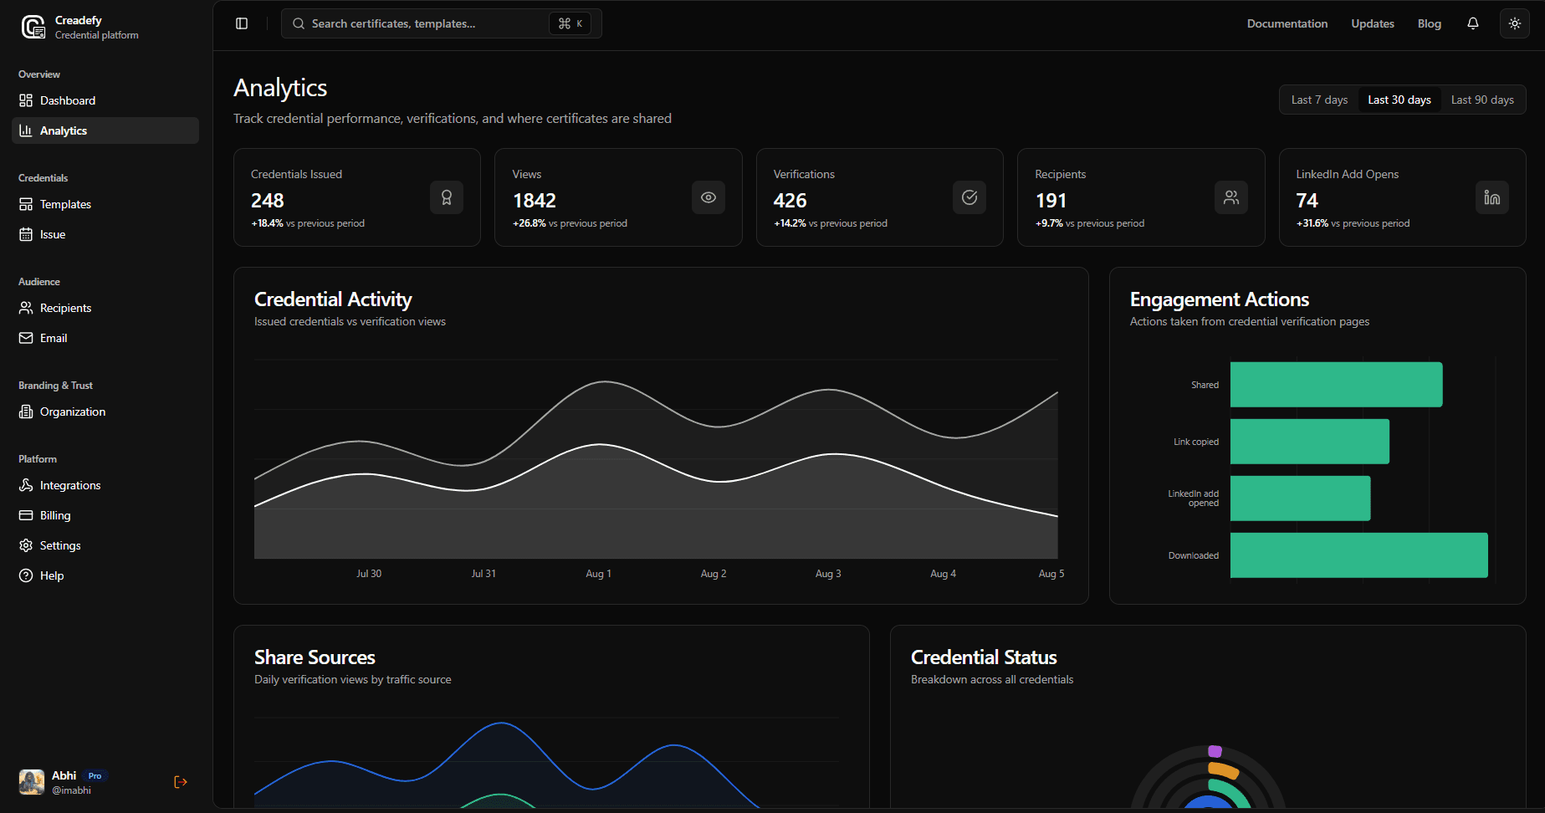1545x813 pixels.
Task: Click the 191 Recipients value
Action: (1051, 201)
